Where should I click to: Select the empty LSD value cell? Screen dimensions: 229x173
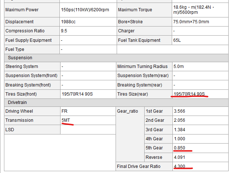coord(88,130)
